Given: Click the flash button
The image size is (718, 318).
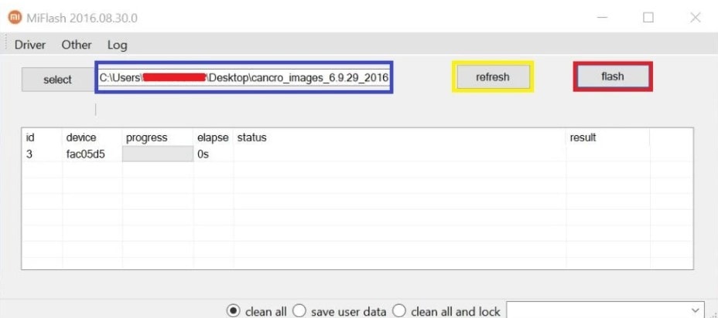Looking at the screenshot, I should pos(613,76).
